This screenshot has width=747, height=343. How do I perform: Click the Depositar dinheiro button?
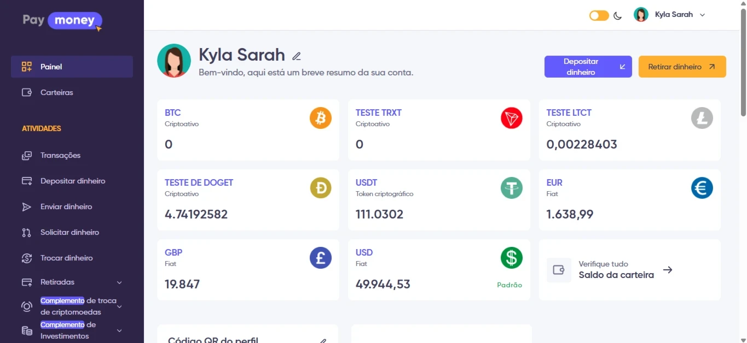pos(588,67)
